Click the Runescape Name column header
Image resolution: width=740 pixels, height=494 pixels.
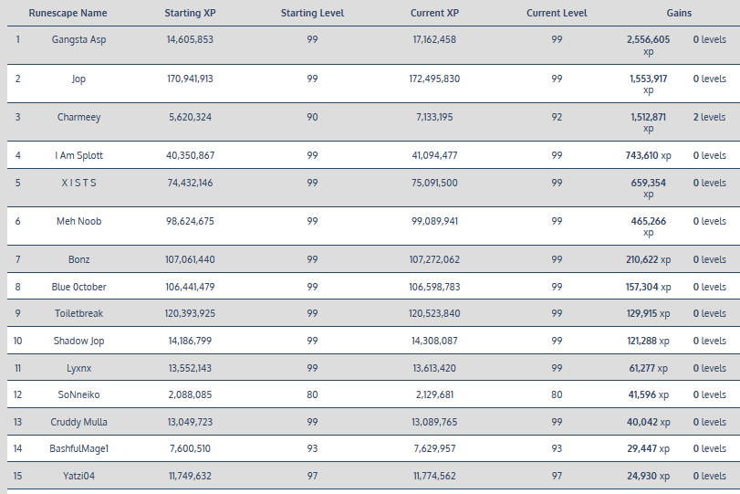68,14
